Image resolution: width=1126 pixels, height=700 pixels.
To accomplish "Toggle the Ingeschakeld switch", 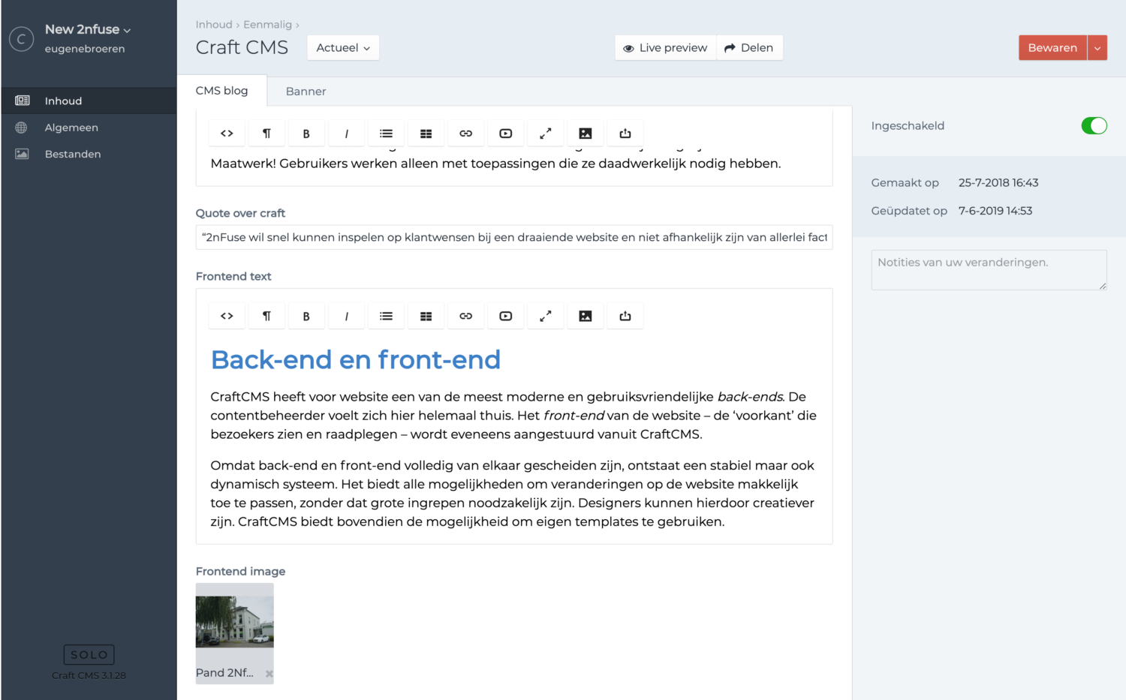I will (1094, 126).
